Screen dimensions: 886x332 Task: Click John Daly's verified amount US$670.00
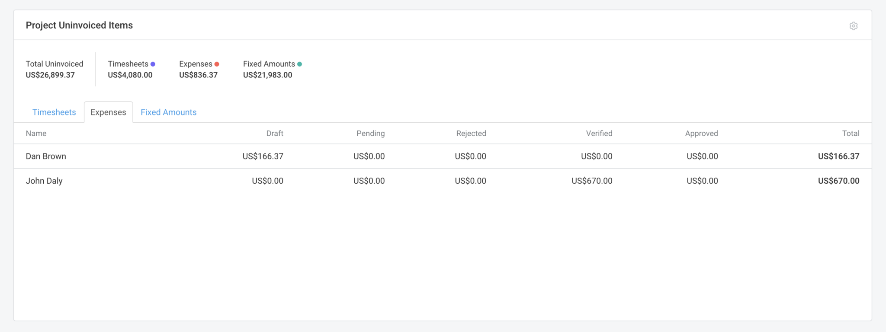pyautogui.click(x=592, y=181)
